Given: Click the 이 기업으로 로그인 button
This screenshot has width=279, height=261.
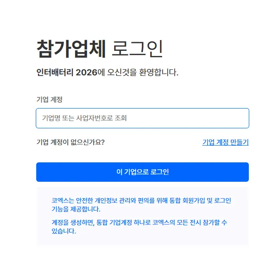Looking at the screenshot, I should pos(142,172).
